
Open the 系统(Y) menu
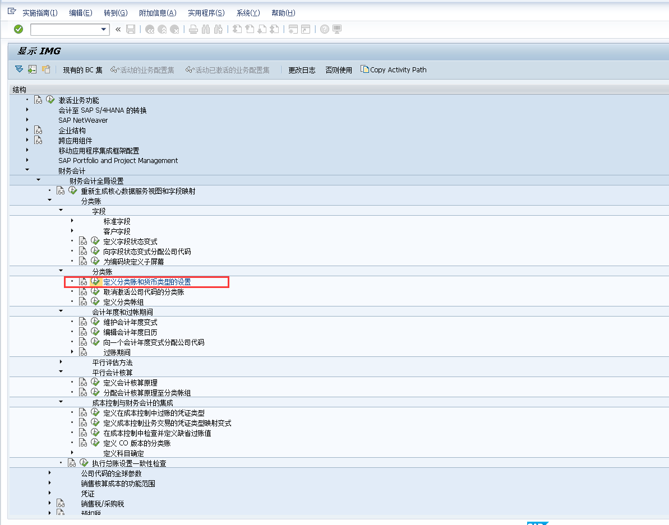[247, 13]
